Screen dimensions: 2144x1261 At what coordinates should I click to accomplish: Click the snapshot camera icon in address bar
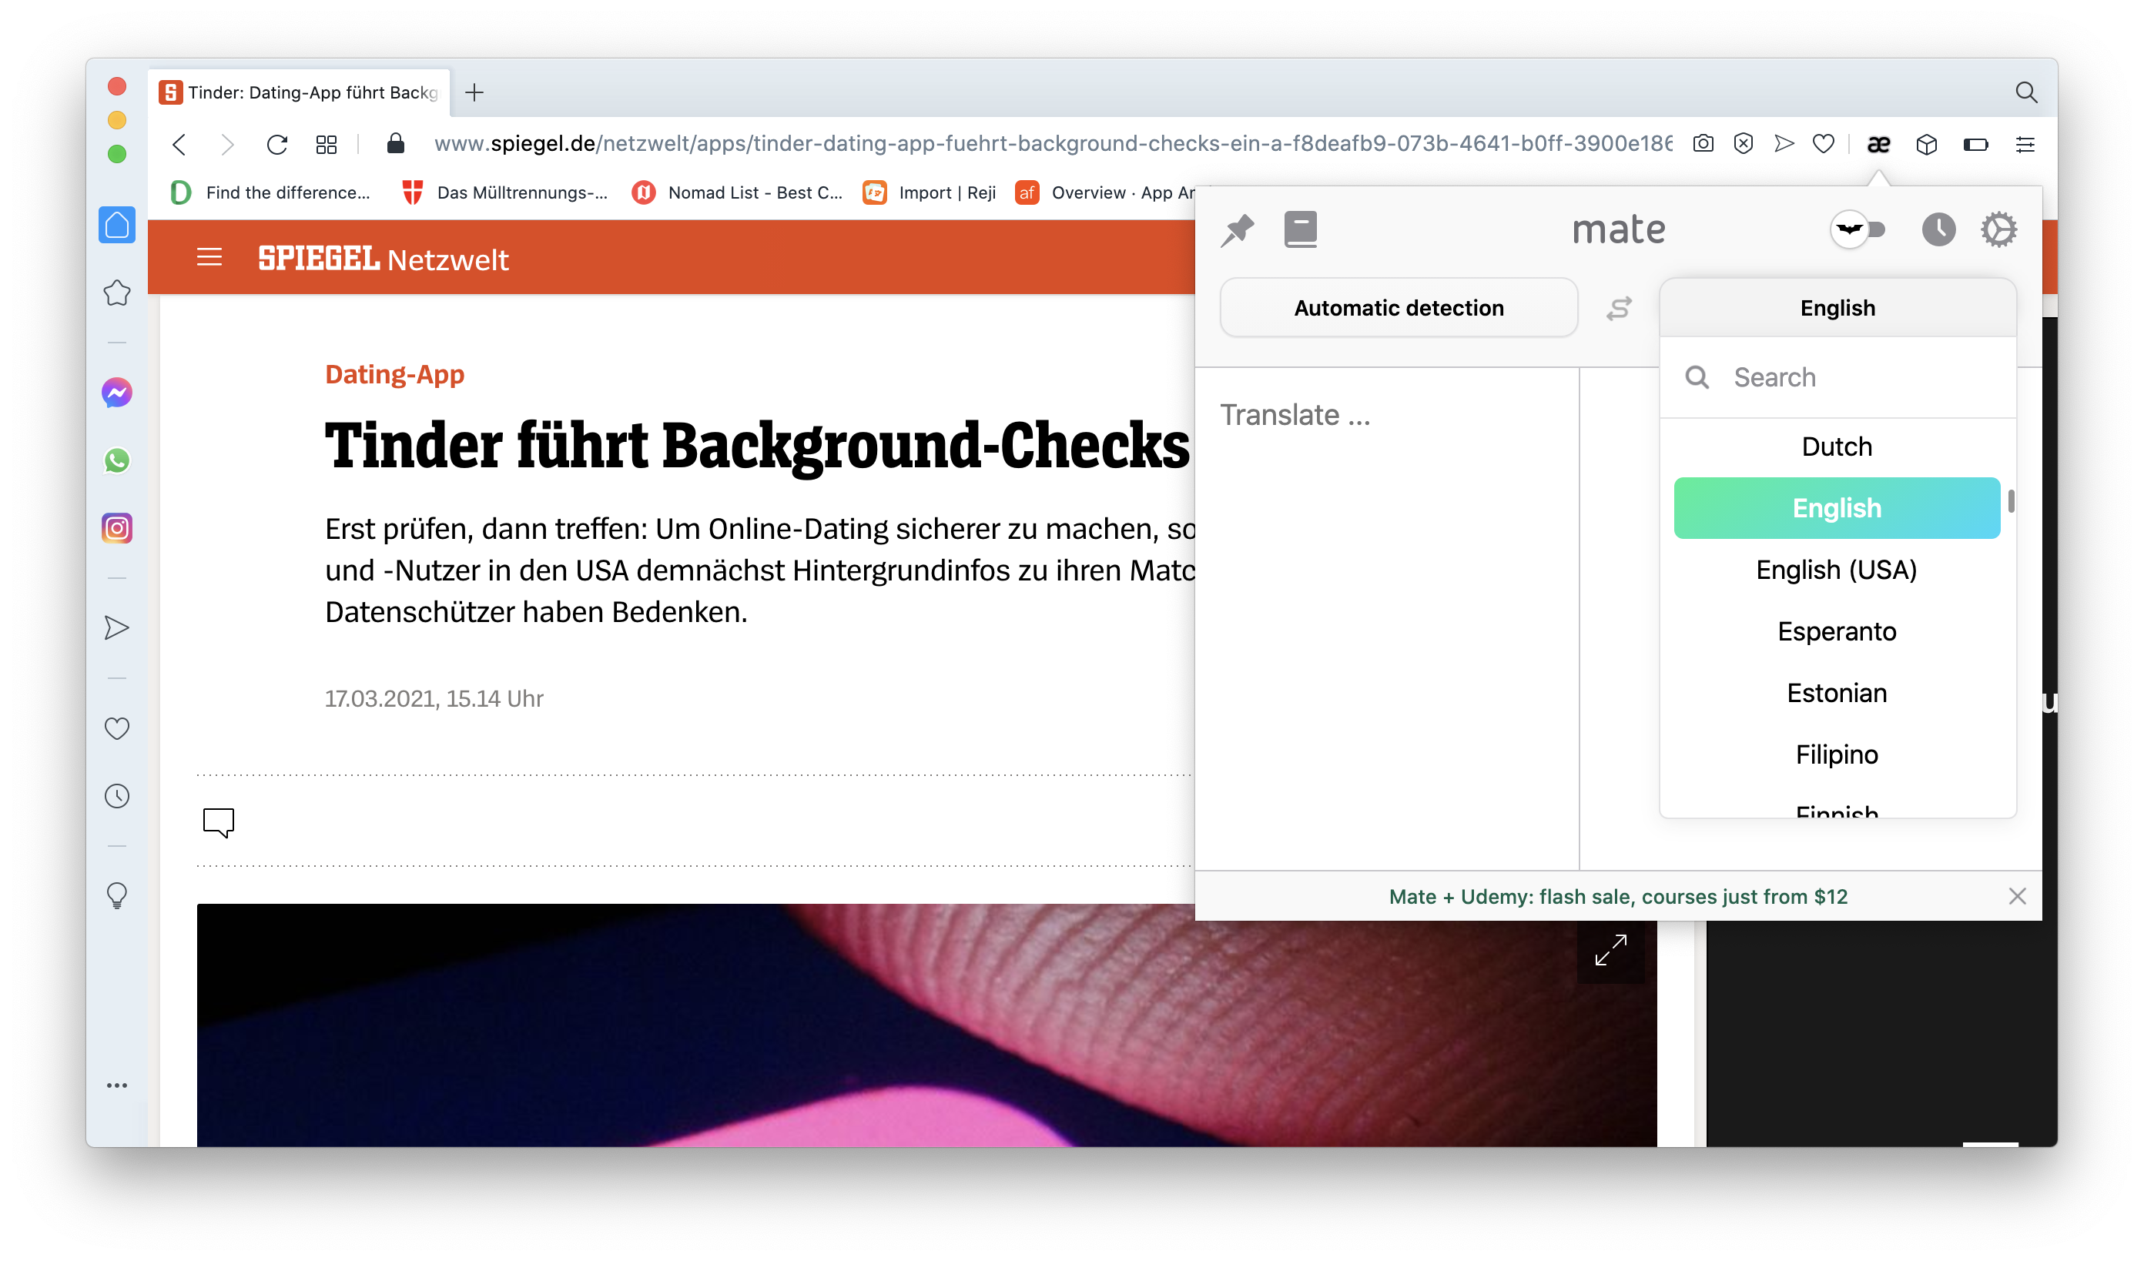pyautogui.click(x=1703, y=144)
